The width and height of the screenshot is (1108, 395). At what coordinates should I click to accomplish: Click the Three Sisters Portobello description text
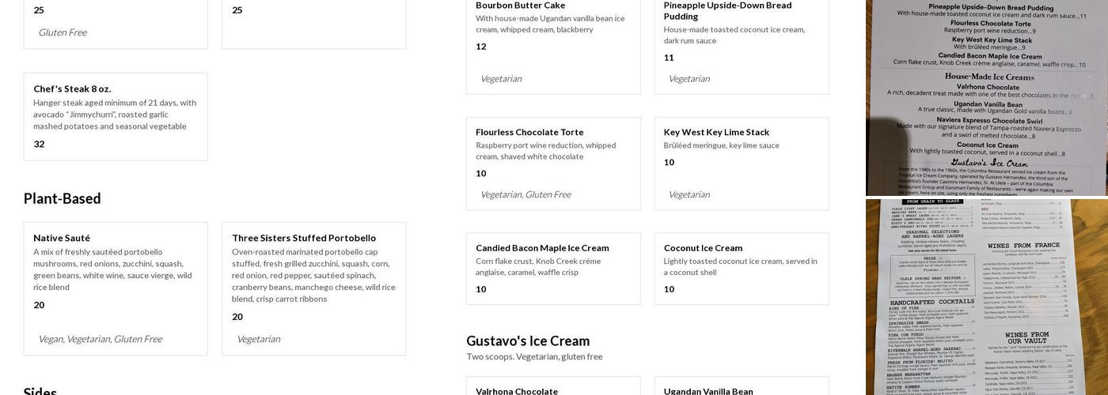click(x=313, y=276)
